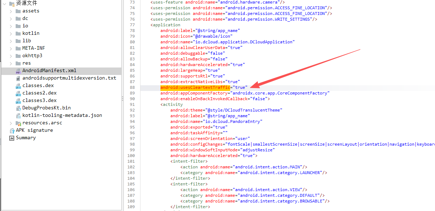435x211 pixels.
Task: Click the AndroidManifest.xml file icon
Action: (18, 71)
